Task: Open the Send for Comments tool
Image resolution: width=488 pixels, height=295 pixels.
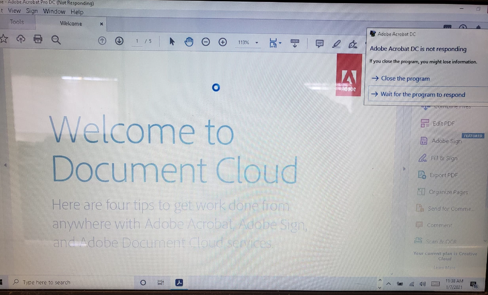Action: click(451, 209)
